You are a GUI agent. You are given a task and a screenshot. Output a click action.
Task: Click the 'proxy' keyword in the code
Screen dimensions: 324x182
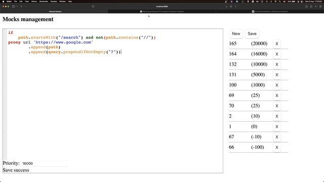point(14,42)
